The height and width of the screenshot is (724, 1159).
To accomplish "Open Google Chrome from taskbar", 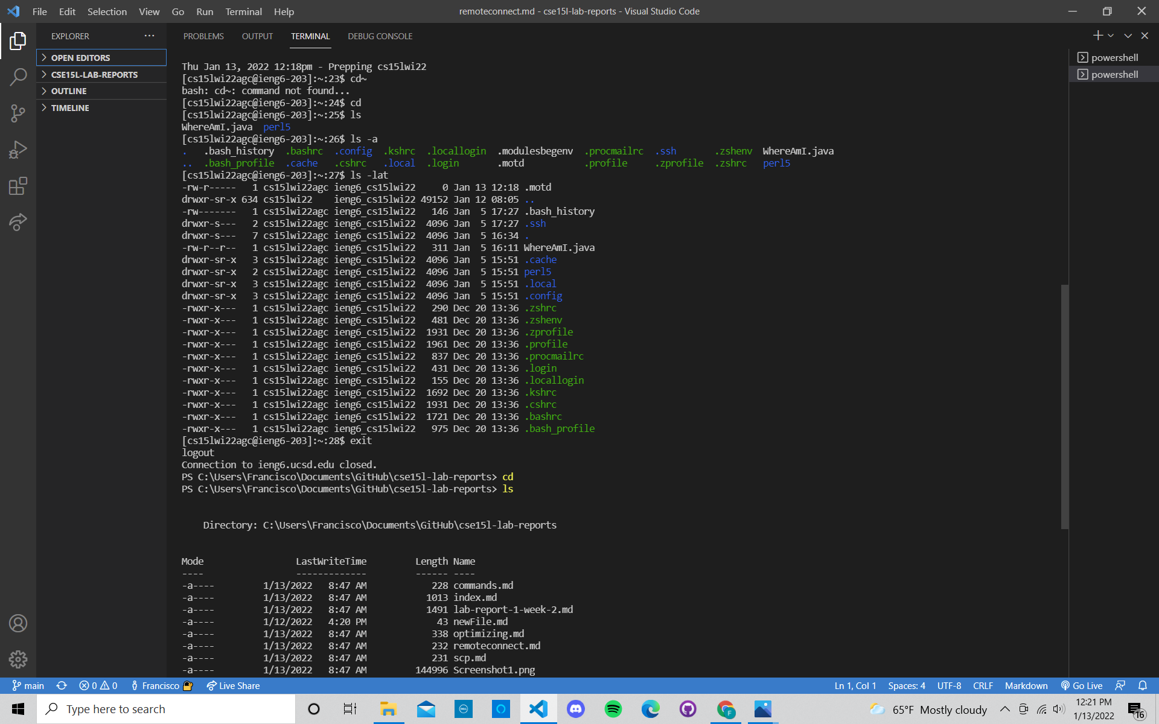I will [x=726, y=709].
